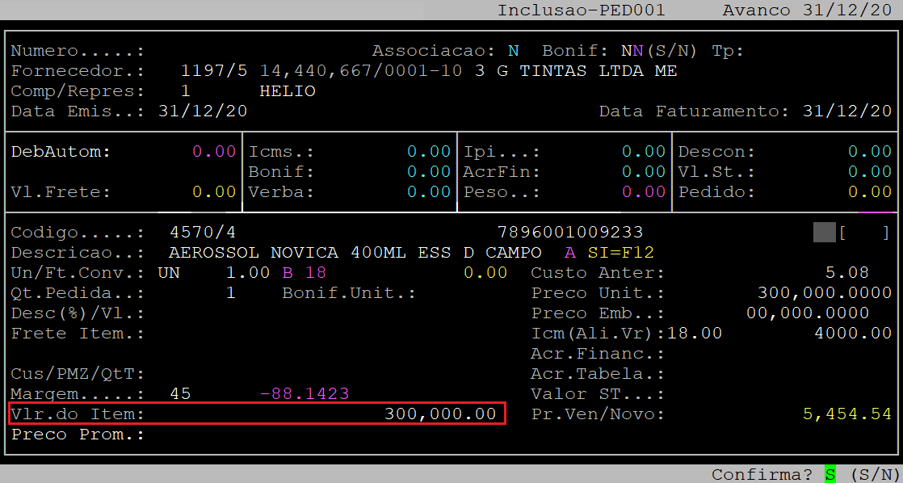Select the Associacao N flag value
903x483 pixels.
point(513,51)
